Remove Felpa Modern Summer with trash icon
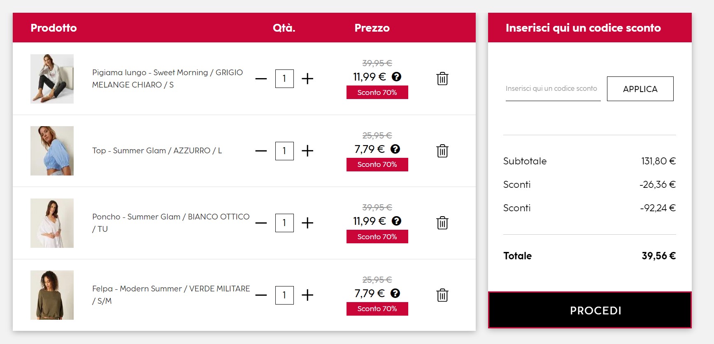The height and width of the screenshot is (344, 714). point(442,295)
